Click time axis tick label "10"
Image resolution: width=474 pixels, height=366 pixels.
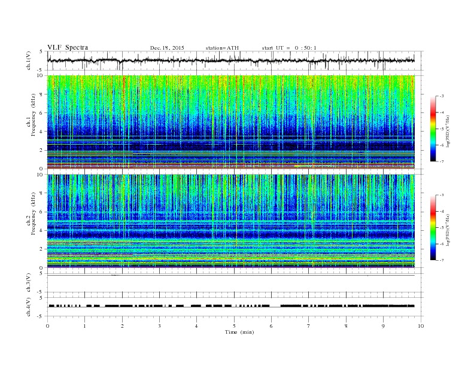pyautogui.click(x=421, y=326)
